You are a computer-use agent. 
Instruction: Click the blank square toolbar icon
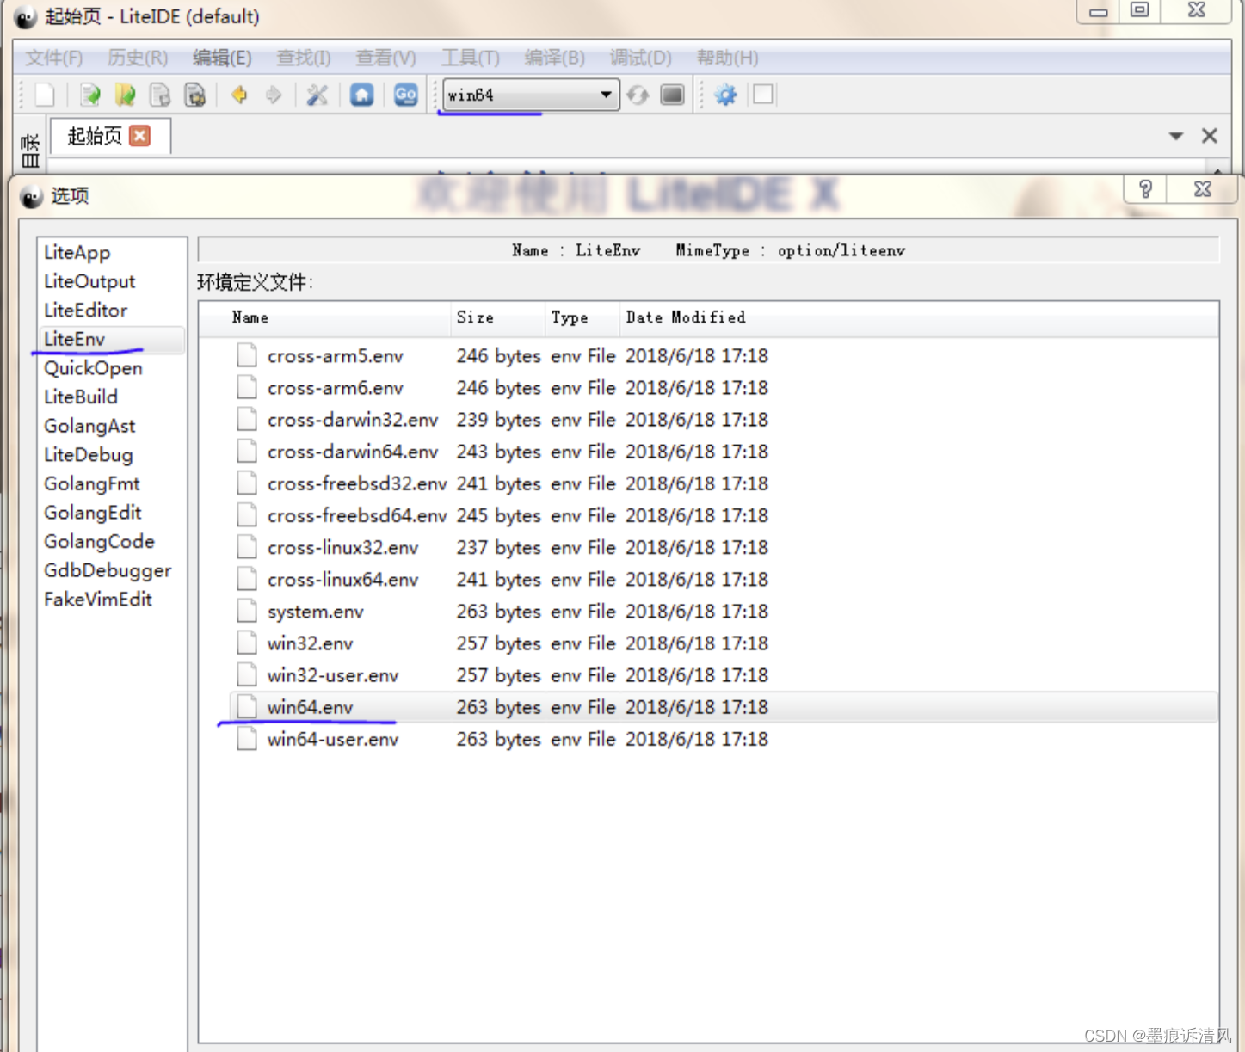(x=763, y=95)
